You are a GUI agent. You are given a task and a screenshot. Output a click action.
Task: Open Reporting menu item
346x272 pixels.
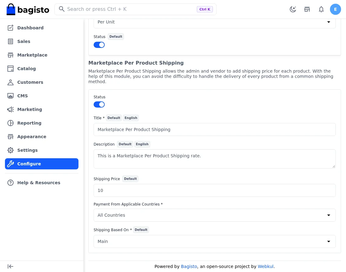coord(41,123)
